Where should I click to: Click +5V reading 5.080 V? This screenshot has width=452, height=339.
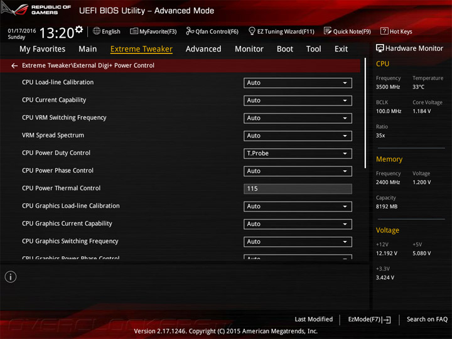(x=421, y=254)
